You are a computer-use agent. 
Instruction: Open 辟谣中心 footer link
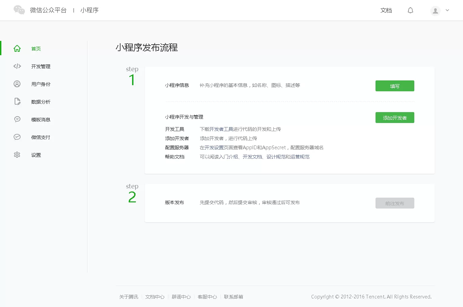point(181,297)
